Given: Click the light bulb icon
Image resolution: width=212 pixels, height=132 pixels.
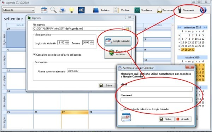Looking at the screenshot, I should pos(71,10).
